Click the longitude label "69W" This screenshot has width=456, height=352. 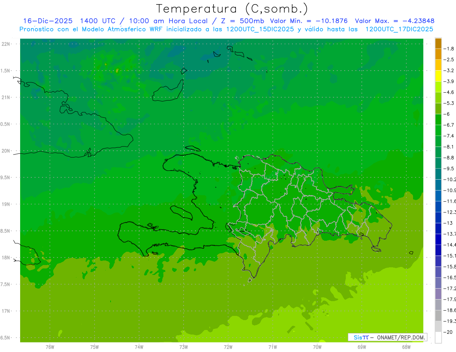[362, 347]
